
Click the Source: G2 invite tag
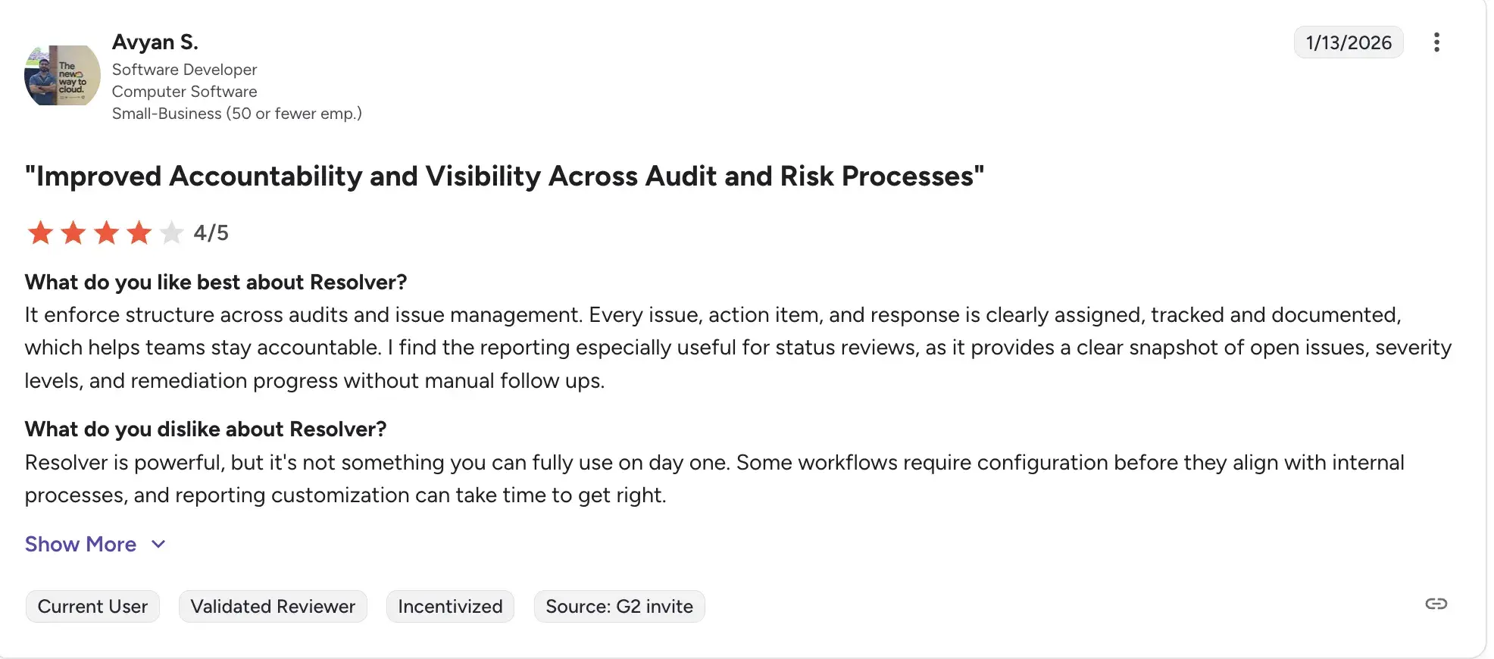click(x=619, y=606)
